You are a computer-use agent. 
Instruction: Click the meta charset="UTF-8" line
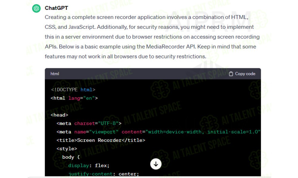[89, 123]
